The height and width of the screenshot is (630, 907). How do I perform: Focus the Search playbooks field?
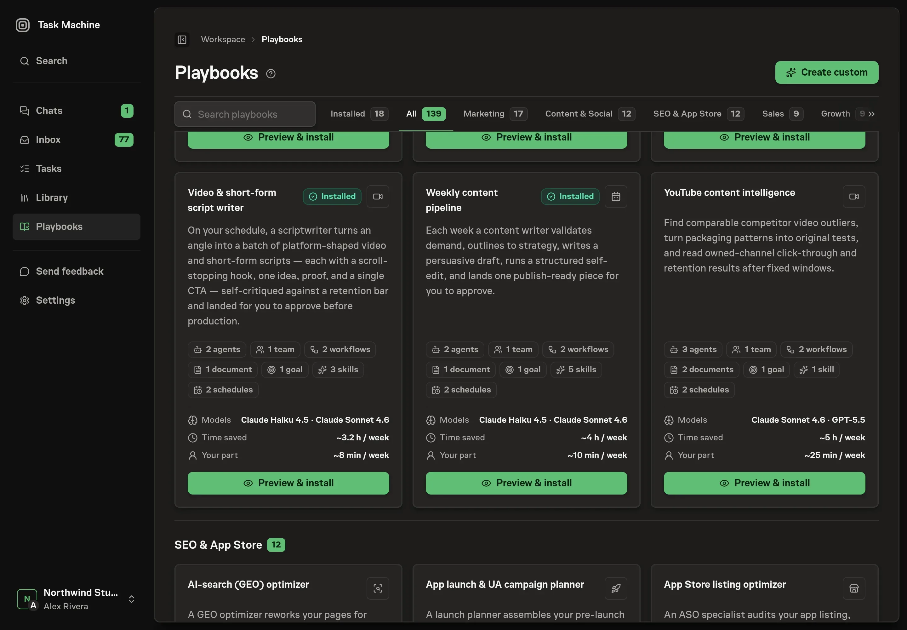[245, 114]
